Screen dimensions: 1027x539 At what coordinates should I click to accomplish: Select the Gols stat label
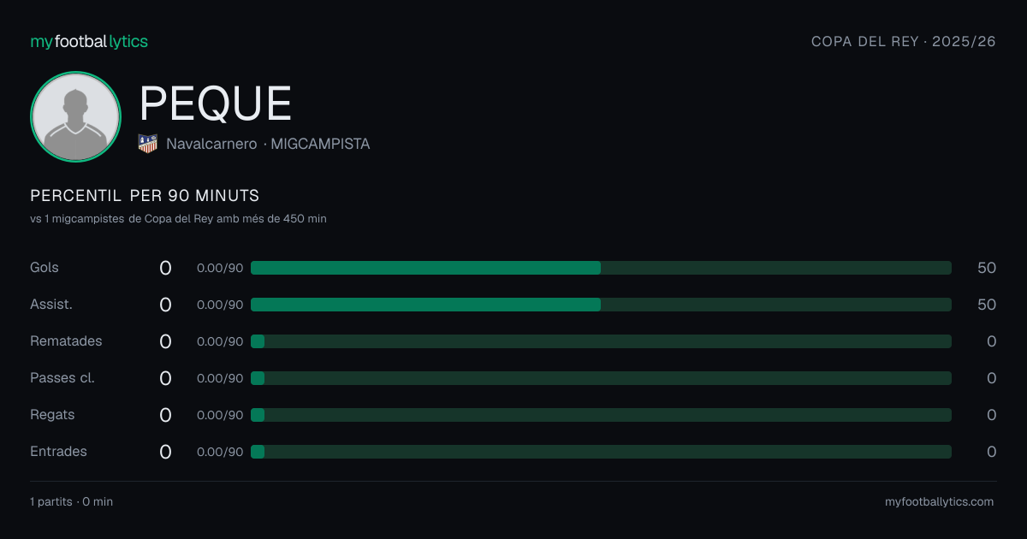pyautogui.click(x=45, y=268)
